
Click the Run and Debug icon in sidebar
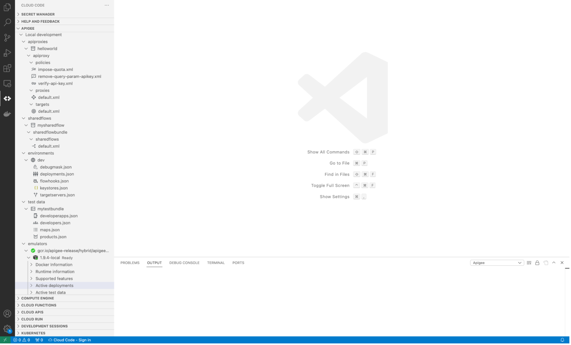pos(7,53)
